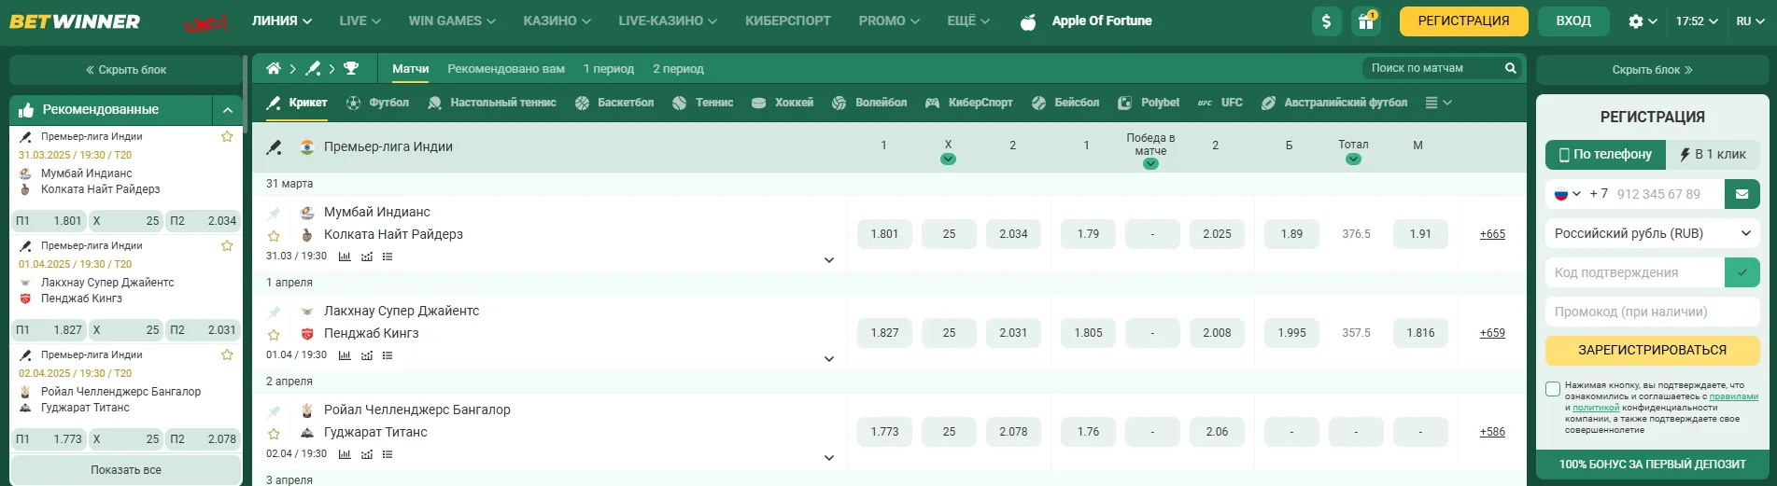
Task: Open statistics chart icon for 01.04 match
Action: coord(345,355)
